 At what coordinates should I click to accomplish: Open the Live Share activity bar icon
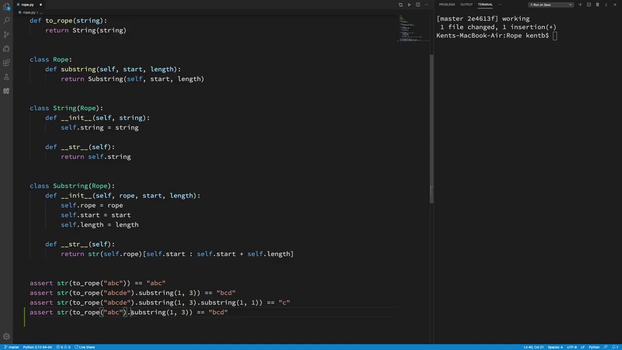click(6, 91)
